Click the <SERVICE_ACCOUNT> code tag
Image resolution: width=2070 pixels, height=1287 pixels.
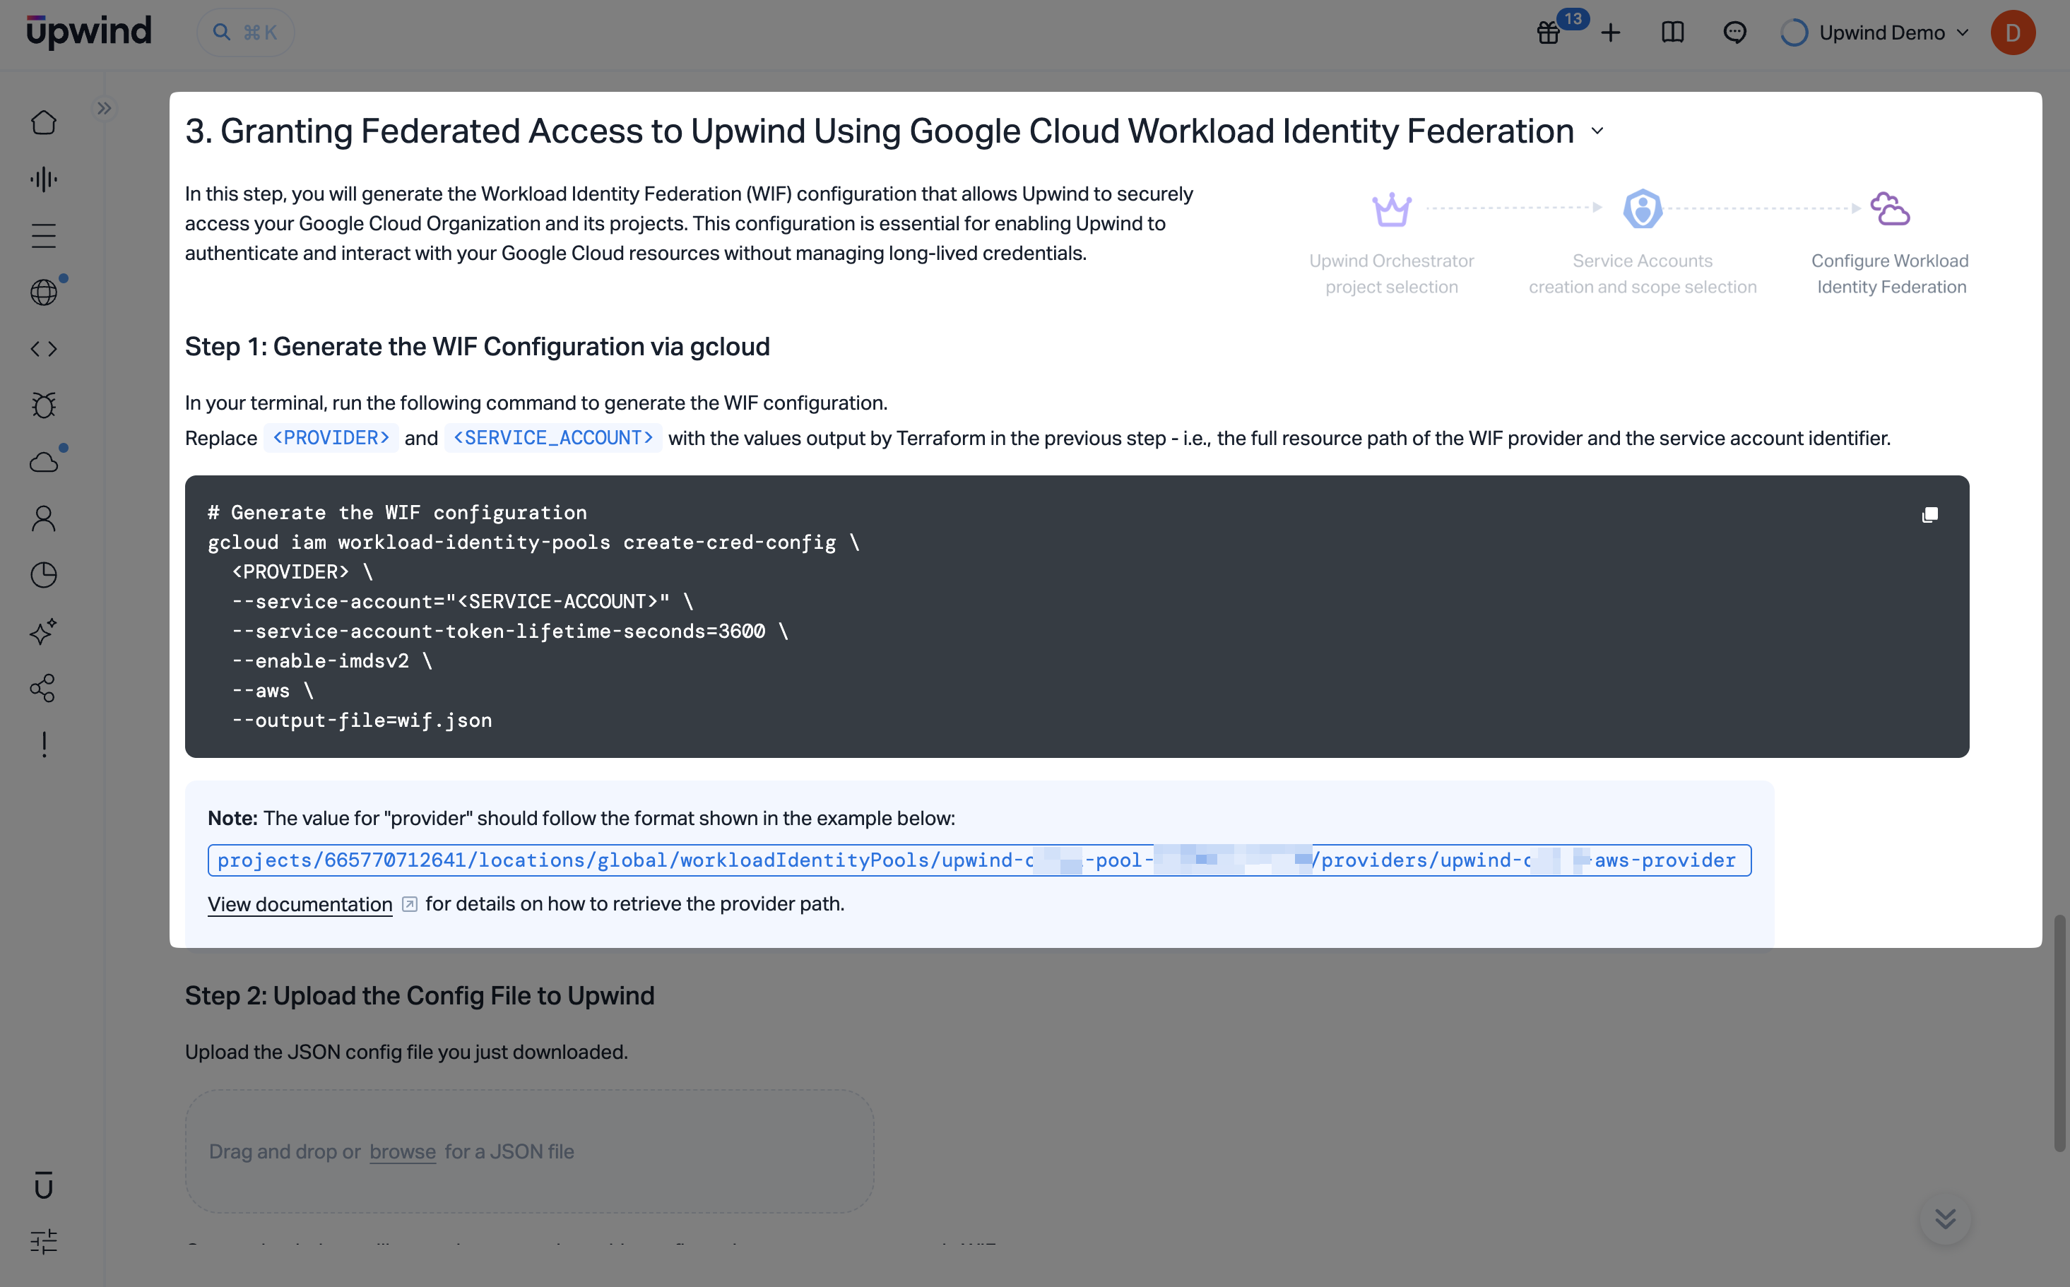click(x=553, y=437)
